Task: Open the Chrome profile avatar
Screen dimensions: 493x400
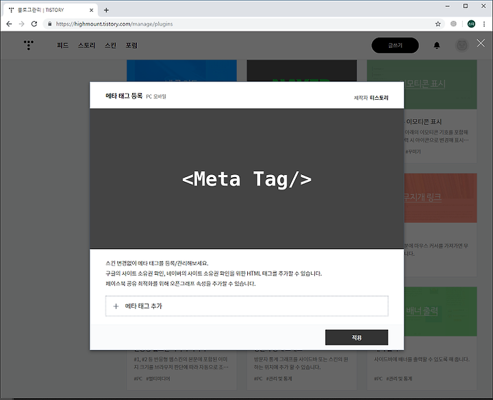Action: pyautogui.click(x=471, y=24)
